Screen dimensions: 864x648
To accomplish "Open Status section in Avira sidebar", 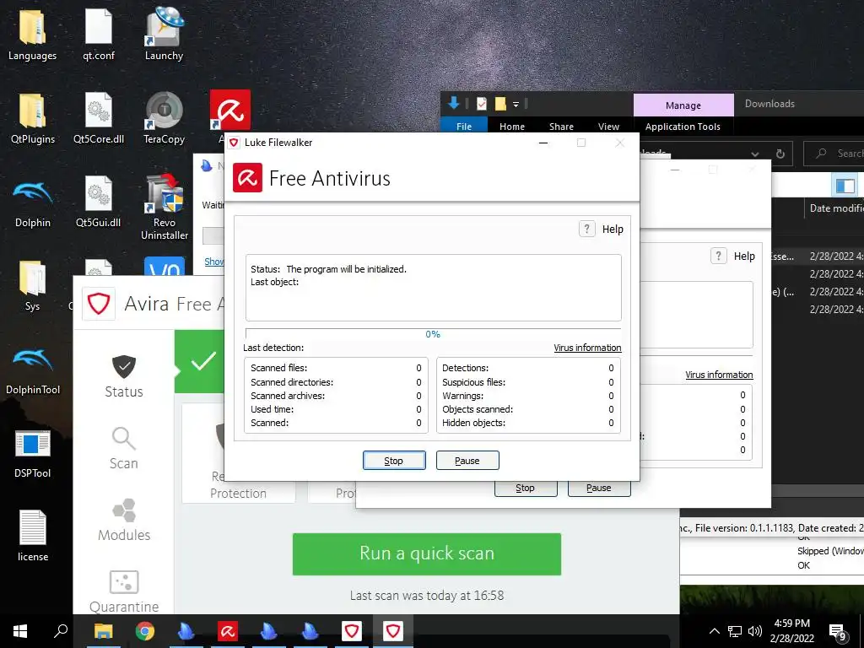I will (124, 376).
